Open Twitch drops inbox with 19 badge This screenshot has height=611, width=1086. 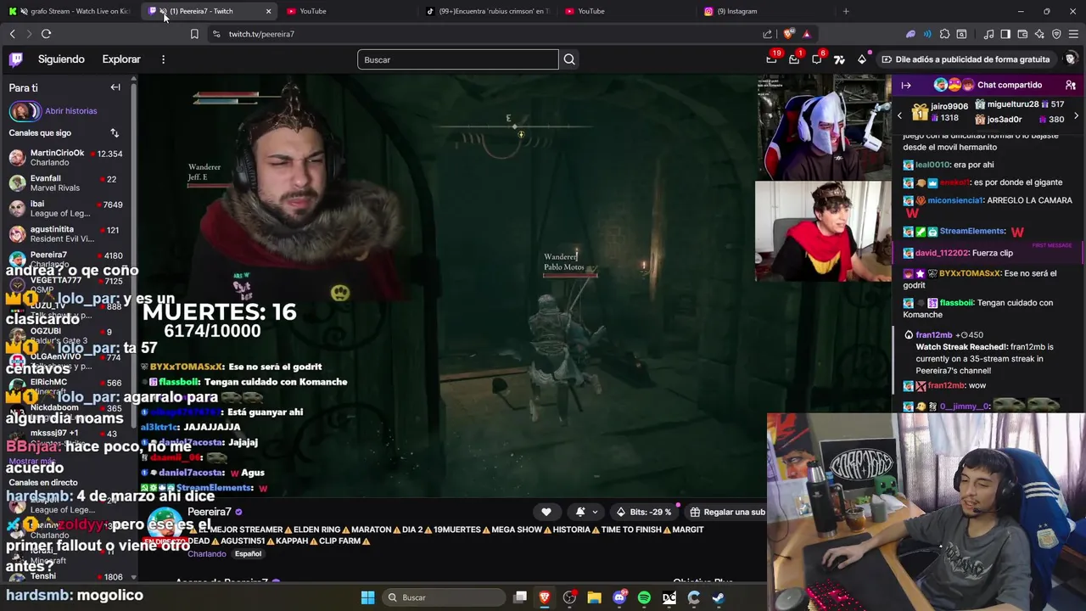click(771, 59)
